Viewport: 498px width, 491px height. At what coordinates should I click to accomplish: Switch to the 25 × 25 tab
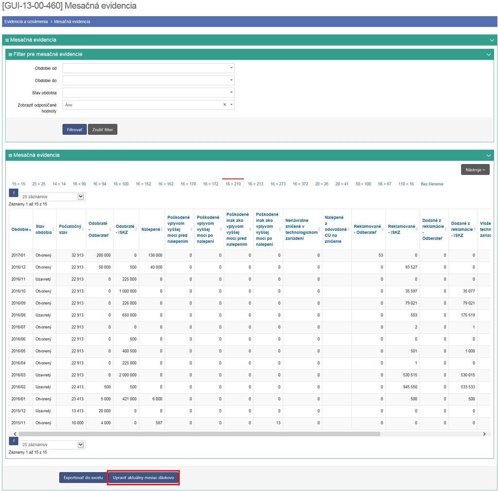[39, 184]
